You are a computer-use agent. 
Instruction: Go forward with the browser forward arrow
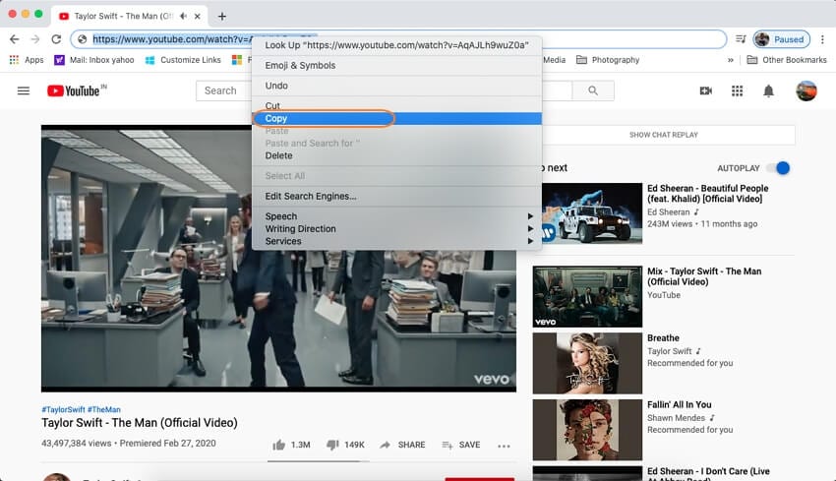[35, 39]
